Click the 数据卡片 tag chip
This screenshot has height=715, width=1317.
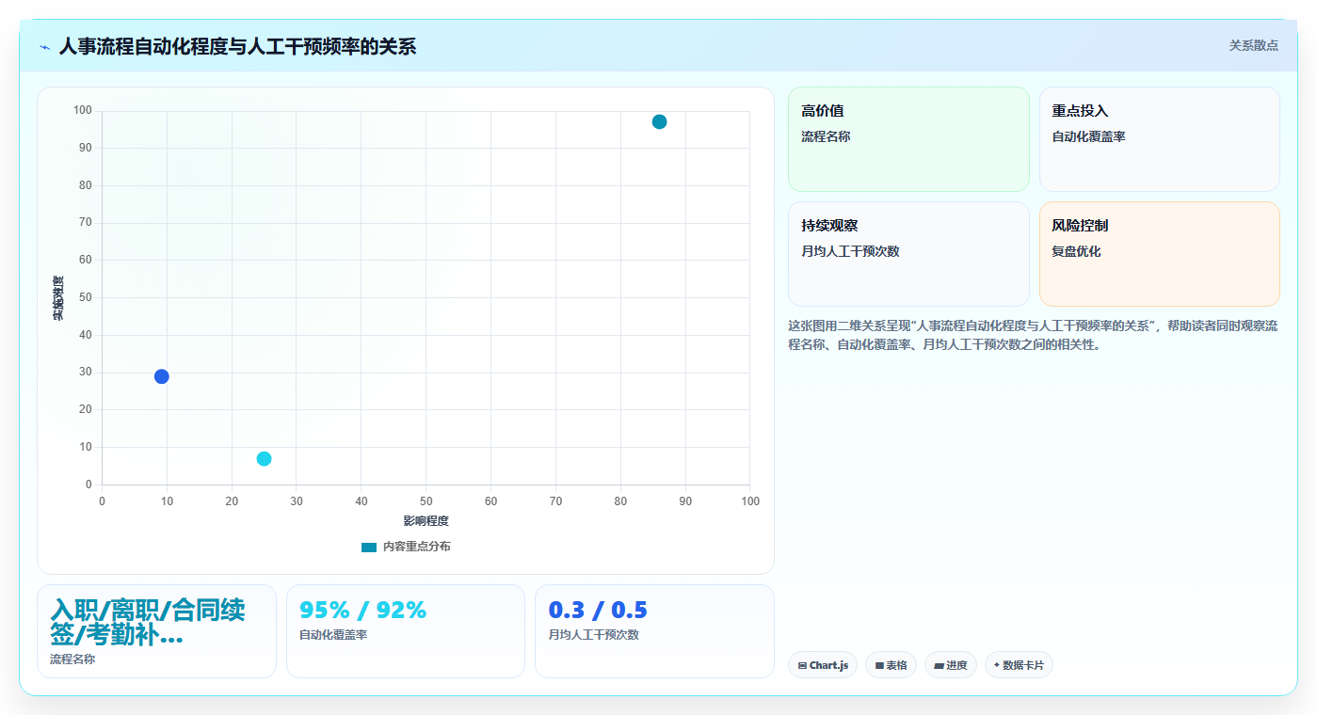1019,665
